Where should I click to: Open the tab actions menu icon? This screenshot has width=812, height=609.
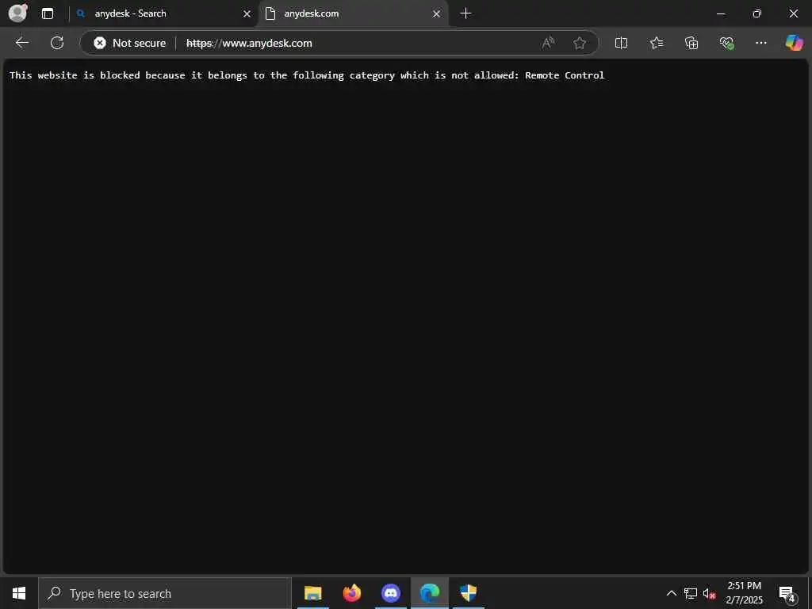[x=48, y=13]
